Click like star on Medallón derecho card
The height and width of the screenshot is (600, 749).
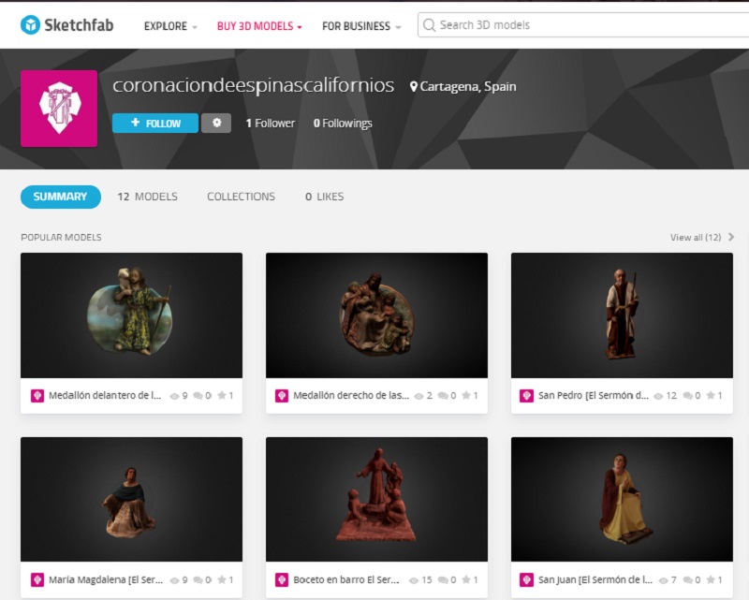pyautogui.click(x=466, y=395)
